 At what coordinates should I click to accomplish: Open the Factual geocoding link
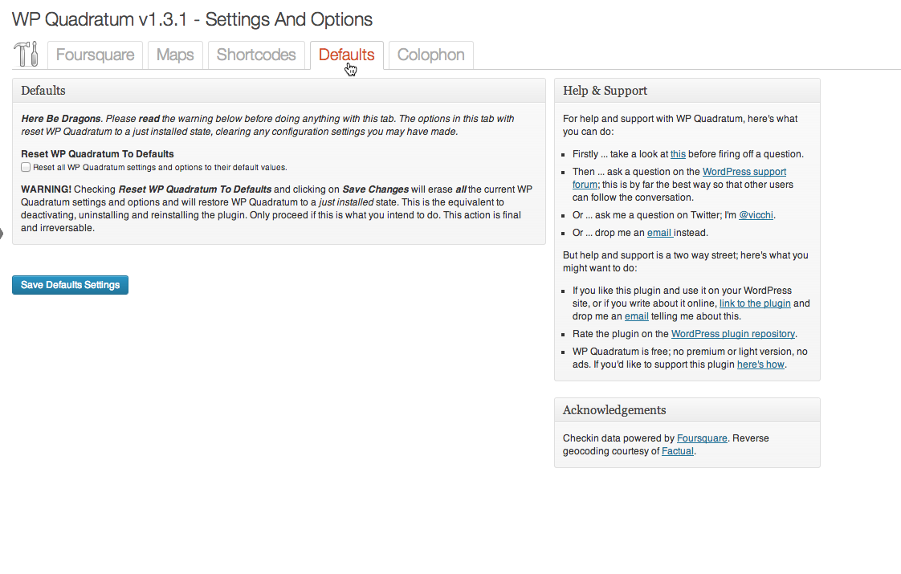pyautogui.click(x=678, y=451)
